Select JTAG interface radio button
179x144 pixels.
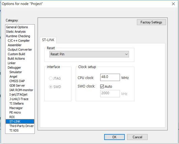coord(51,78)
